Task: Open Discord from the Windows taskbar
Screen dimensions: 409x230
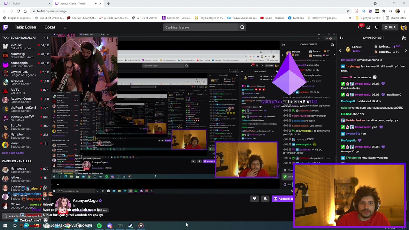Action: pos(110,226)
